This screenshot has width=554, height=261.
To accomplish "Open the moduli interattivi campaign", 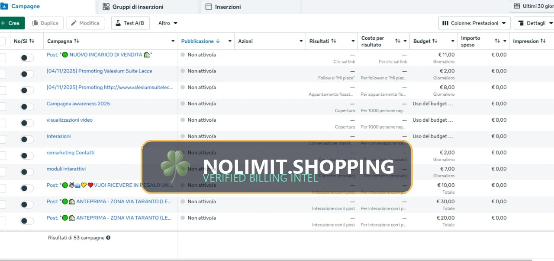I will 66,169.
